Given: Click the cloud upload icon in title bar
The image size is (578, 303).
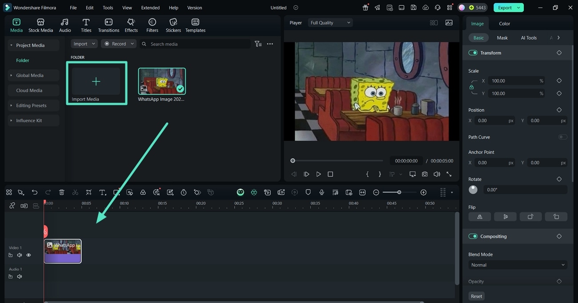Looking at the screenshot, I should point(425,8).
